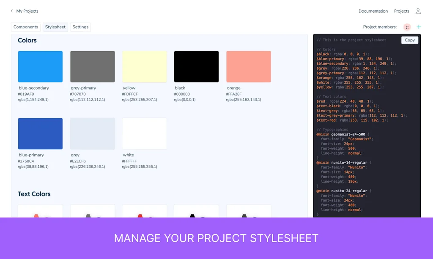Select the blue-primary color swatch
433x259 pixels.
40,134
